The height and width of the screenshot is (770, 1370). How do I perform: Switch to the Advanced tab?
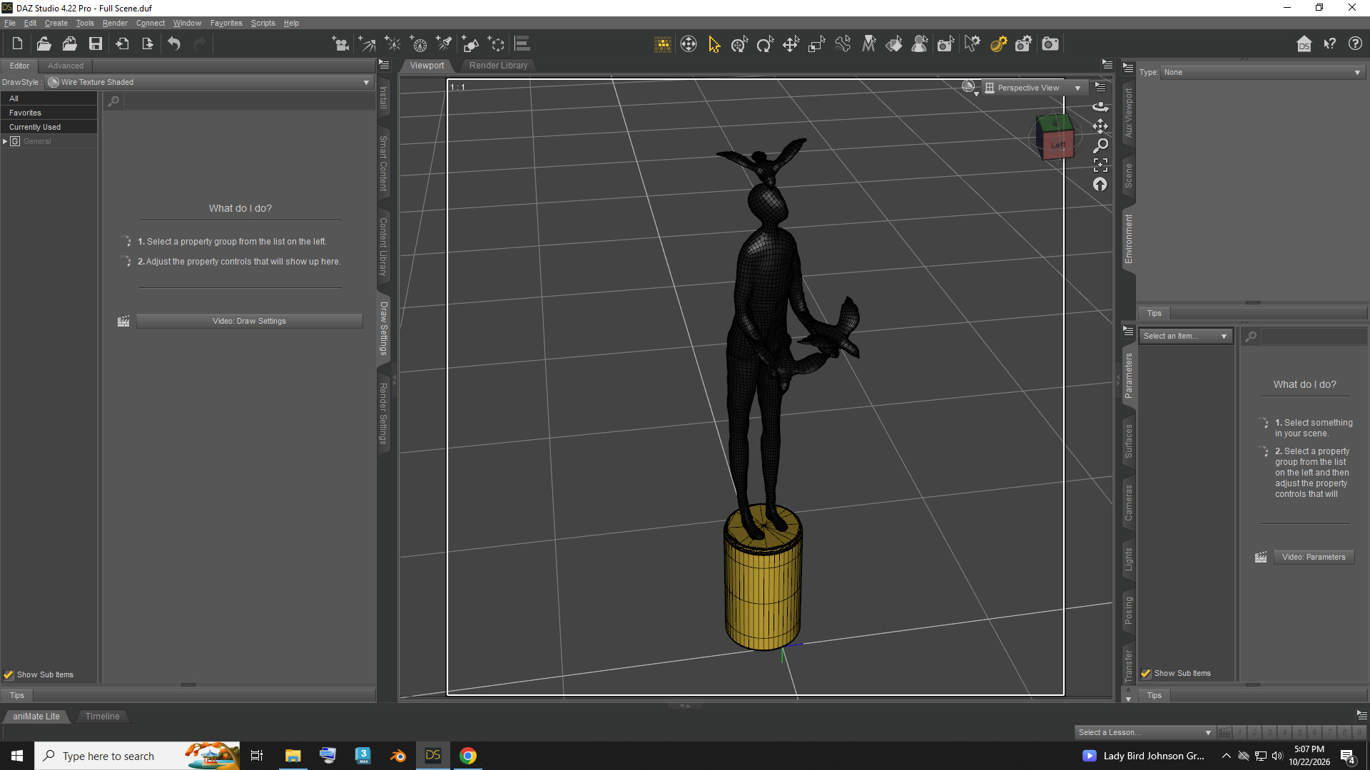pyautogui.click(x=66, y=66)
